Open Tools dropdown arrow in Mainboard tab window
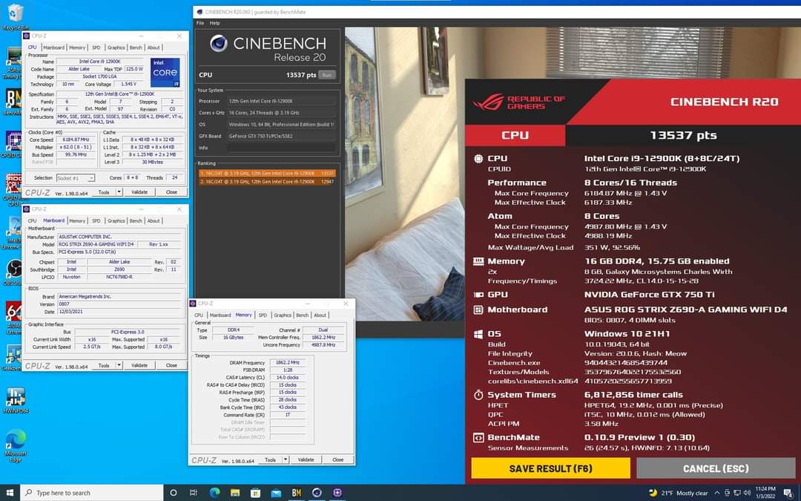 click(x=119, y=365)
